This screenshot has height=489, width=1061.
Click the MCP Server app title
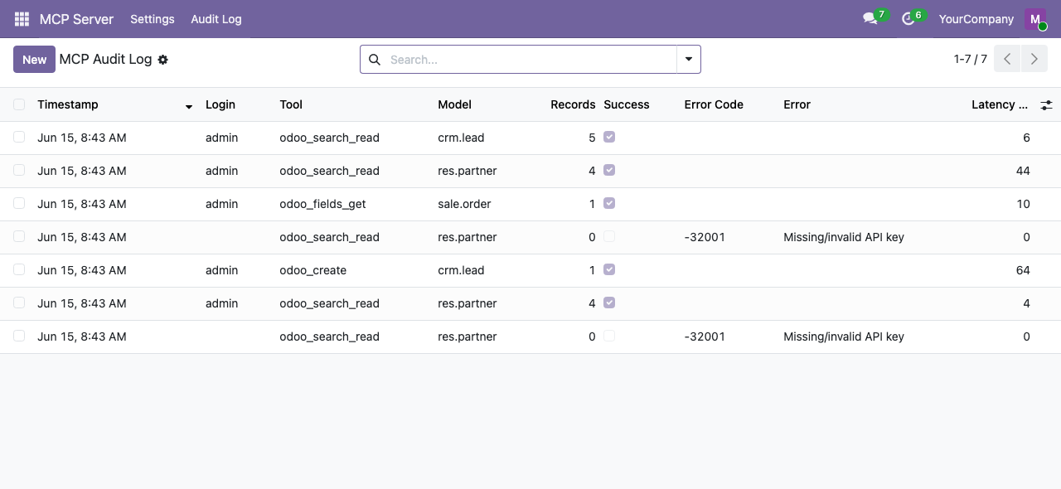point(76,19)
